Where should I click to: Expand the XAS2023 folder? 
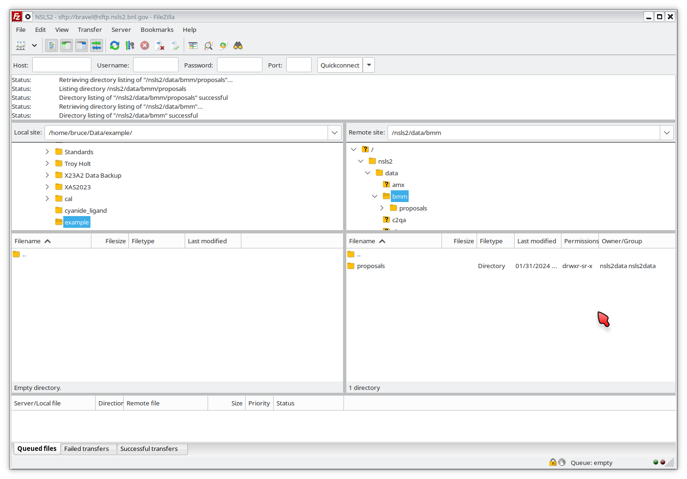coord(47,187)
